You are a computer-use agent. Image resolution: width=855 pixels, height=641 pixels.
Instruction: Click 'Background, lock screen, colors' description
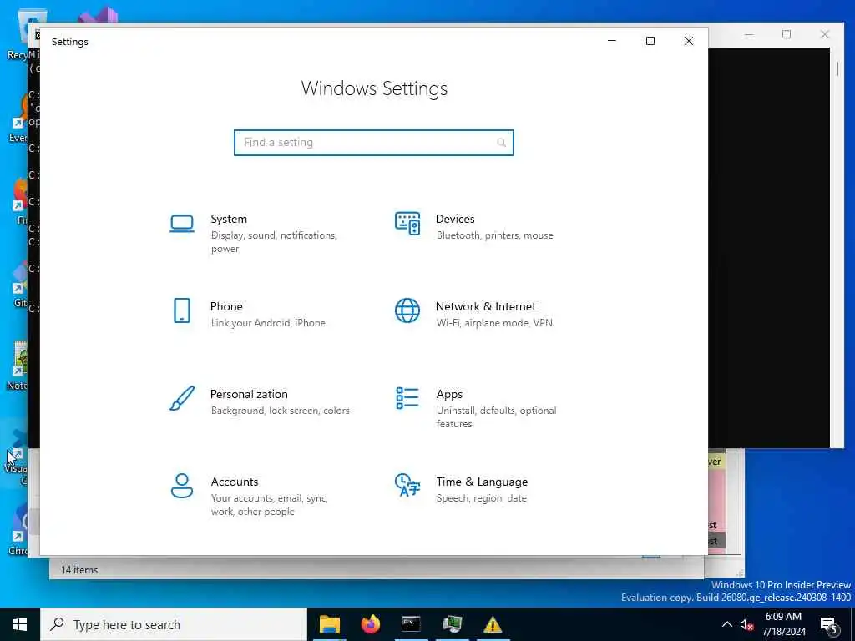coord(281,411)
